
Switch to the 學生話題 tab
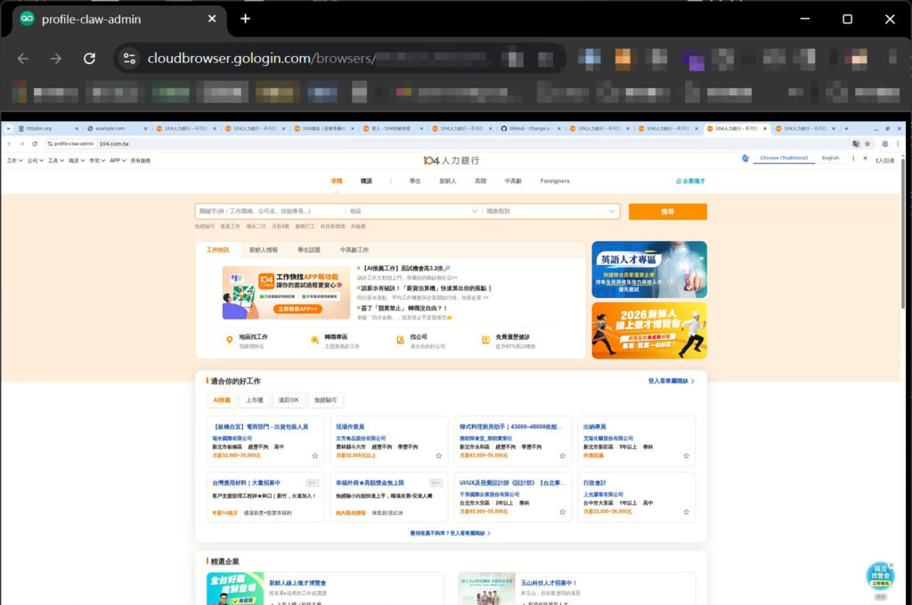pos(309,250)
